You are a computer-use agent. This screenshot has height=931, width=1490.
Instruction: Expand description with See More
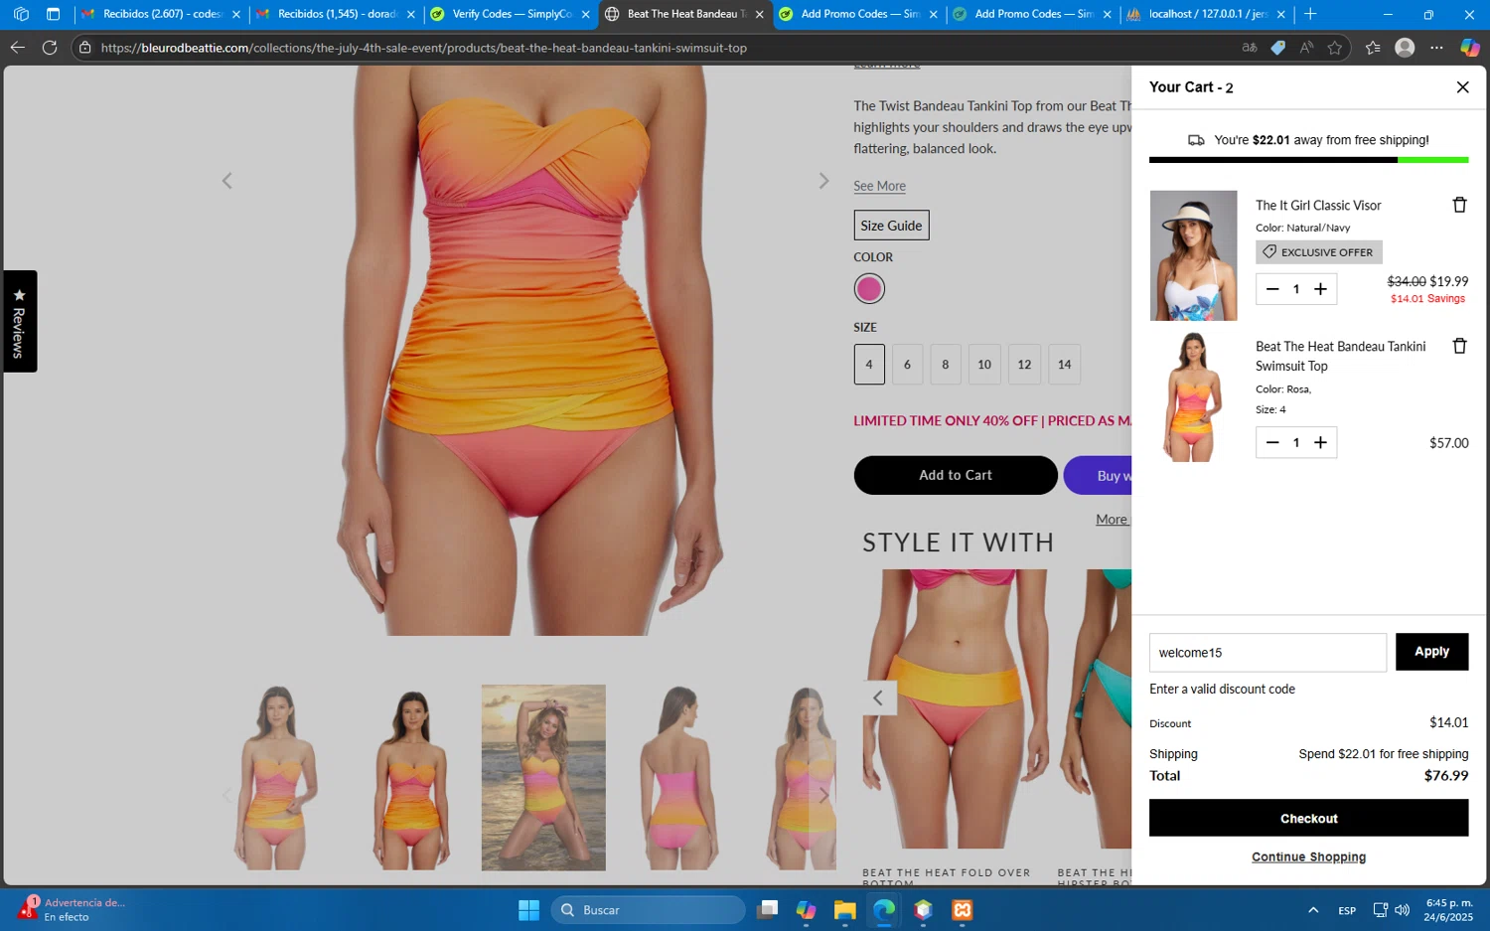[879, 186]
